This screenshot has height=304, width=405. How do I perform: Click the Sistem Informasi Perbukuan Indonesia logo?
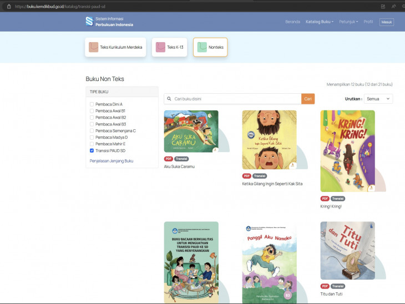coord(89,22)
